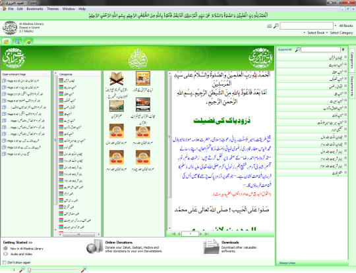Click the Categories list scroll up arrow
This screenshot has height=273, width=356.
(x=55, y=73)
